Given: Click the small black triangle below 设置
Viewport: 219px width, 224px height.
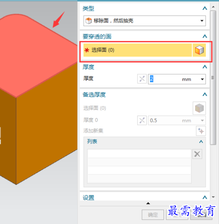Looking at the screenshot, I should (x=148, y=203).
